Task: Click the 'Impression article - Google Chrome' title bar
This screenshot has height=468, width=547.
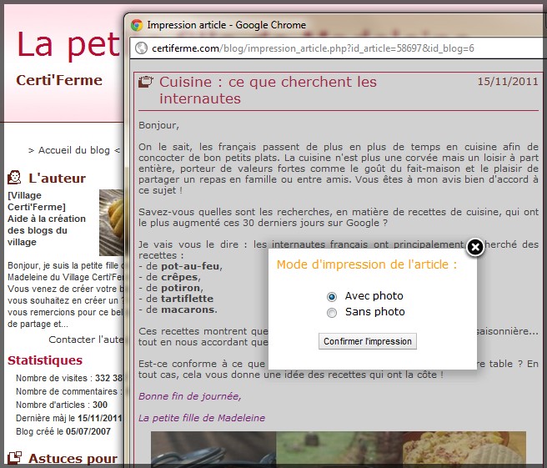Action: click(227, 25)
